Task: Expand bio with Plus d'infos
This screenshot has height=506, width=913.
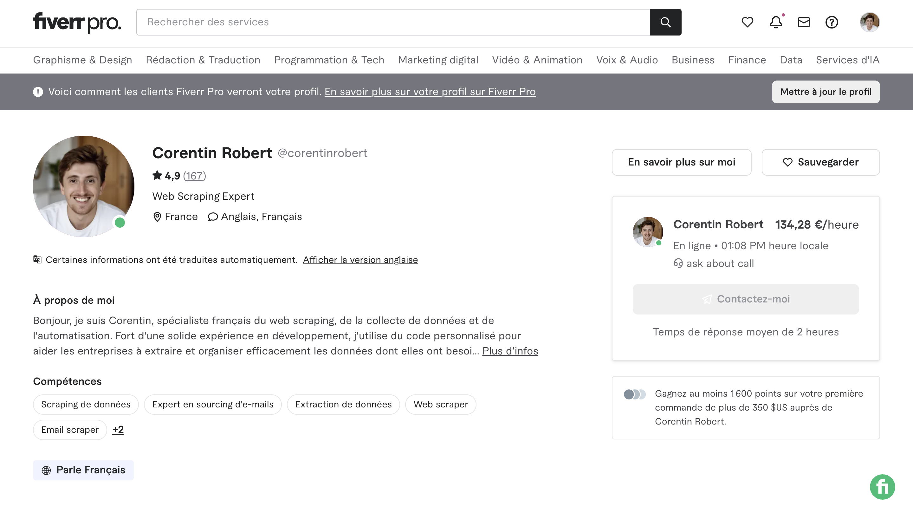Action: coord(510,351)
